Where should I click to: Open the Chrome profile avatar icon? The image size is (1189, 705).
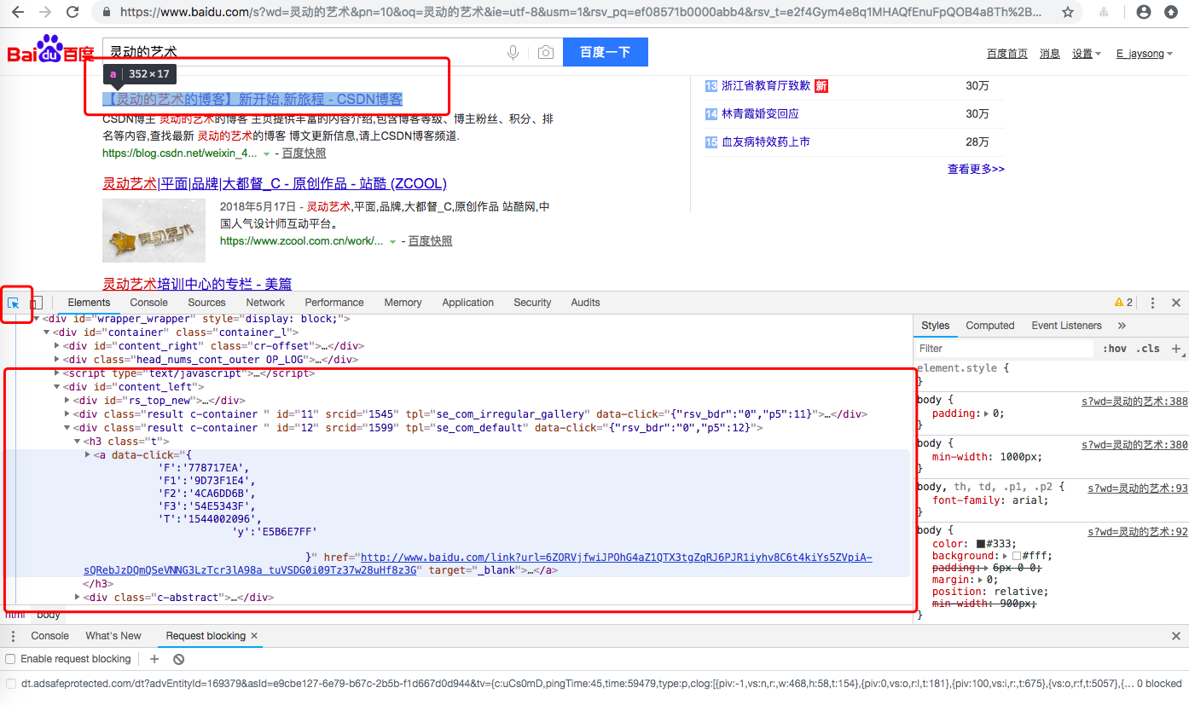[x=1145, y=12]
